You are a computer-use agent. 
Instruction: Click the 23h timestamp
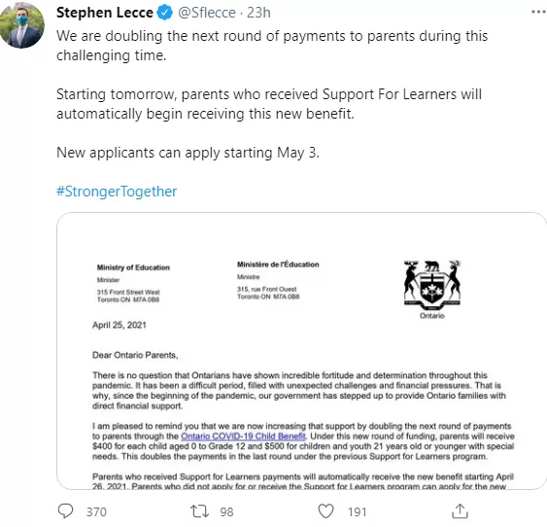[x=258, y=13]
